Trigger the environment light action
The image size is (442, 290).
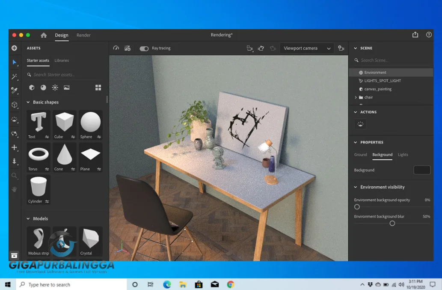pyautogui.click(x=360, y=124)
